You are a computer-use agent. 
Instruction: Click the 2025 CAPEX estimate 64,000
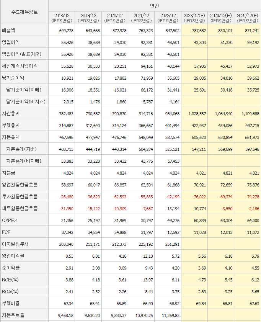[x=253, y=221]
